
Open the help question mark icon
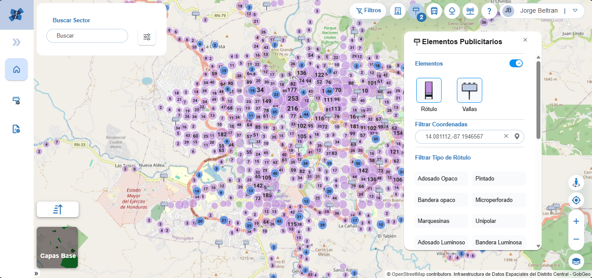tap(489, 11)
